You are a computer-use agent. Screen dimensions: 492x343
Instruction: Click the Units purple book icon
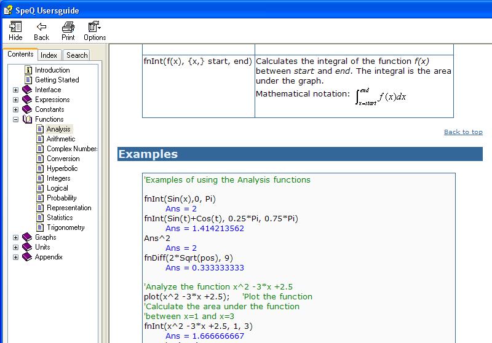click(27, 246)
